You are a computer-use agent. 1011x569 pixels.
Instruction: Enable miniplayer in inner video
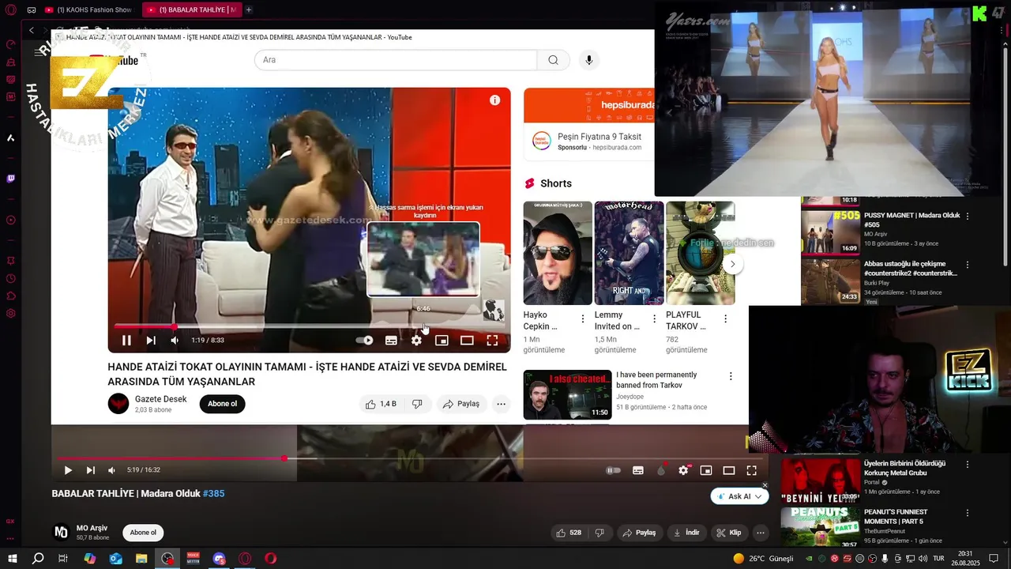pos(442,341)
